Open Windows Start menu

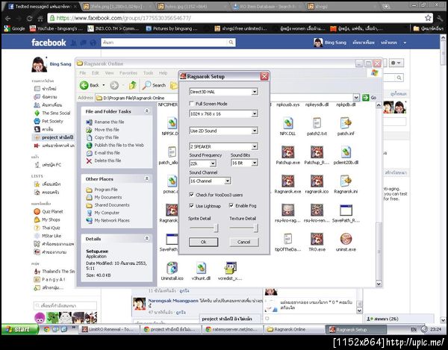pos(19,329)
